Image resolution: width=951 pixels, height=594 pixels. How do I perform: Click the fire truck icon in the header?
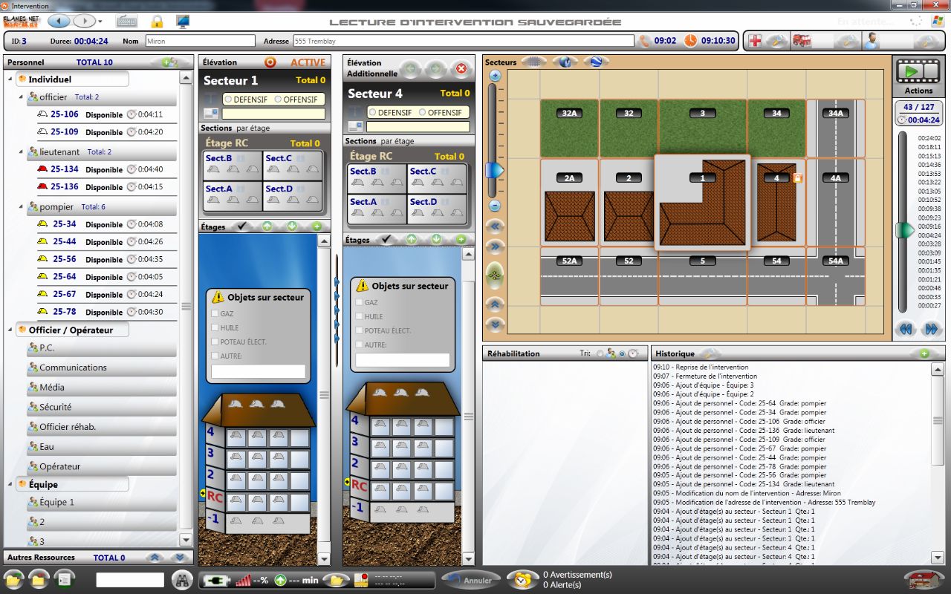tap(802, 41)
